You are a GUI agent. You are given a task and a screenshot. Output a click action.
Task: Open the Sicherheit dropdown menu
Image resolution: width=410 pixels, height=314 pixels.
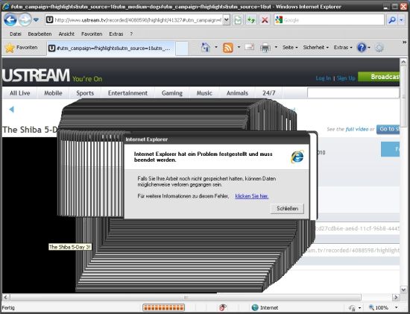tap(315, 48)
